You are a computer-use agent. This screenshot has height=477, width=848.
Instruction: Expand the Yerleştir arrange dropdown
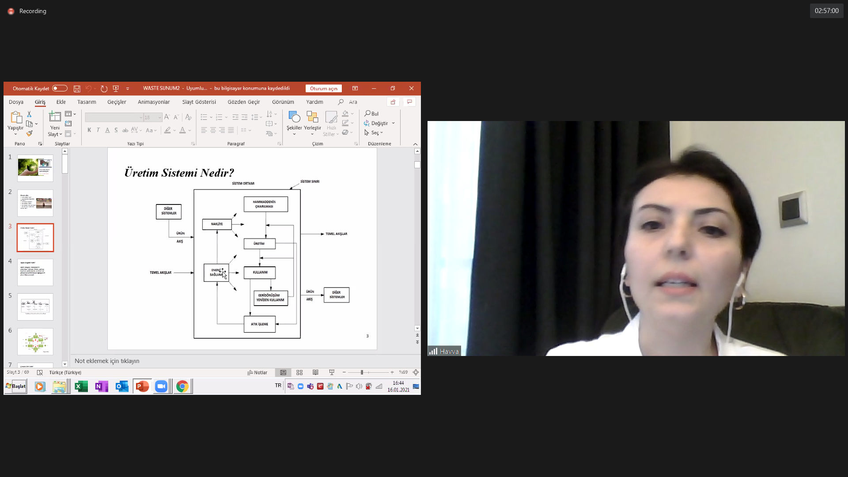pyautogui.click(x=312, y=134)
